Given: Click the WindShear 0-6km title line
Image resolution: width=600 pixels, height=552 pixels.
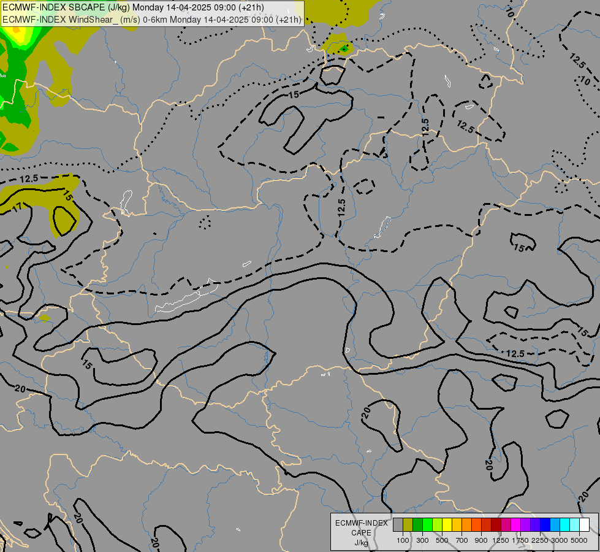Looking at the screenshot, I should [x=152, y=20].
